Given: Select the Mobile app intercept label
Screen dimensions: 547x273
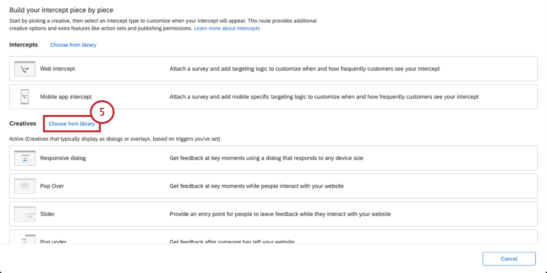Looking at the screenshot, I should pyautogui.click(x=66, y=97).
